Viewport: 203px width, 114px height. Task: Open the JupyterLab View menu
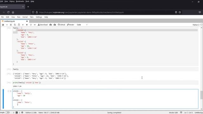(x=13, y=17)
